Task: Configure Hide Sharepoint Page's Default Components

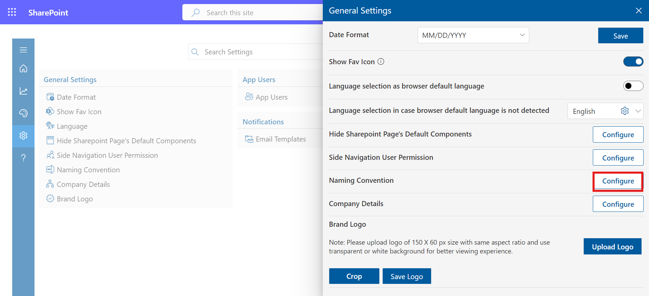Action: [618, 134]
